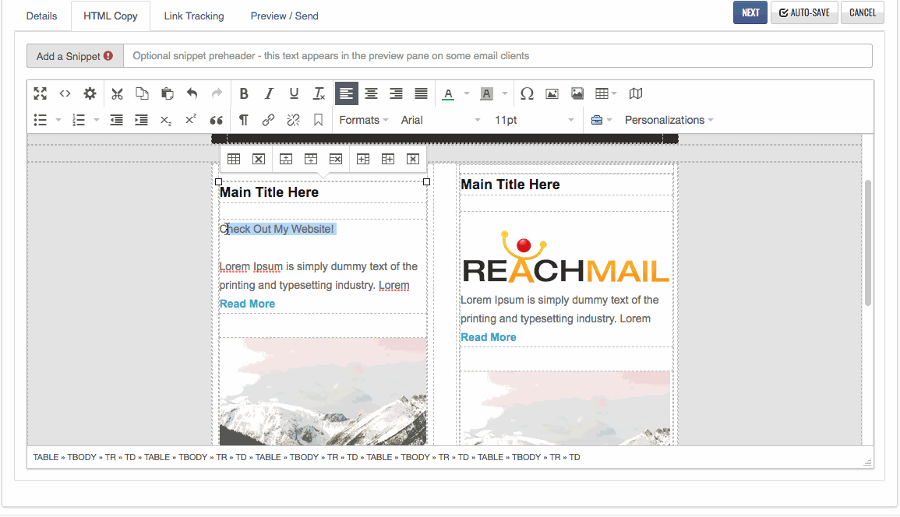Click the scissors cut icon
This screenshot has height=517, width=900.
[x=117, y=93]
